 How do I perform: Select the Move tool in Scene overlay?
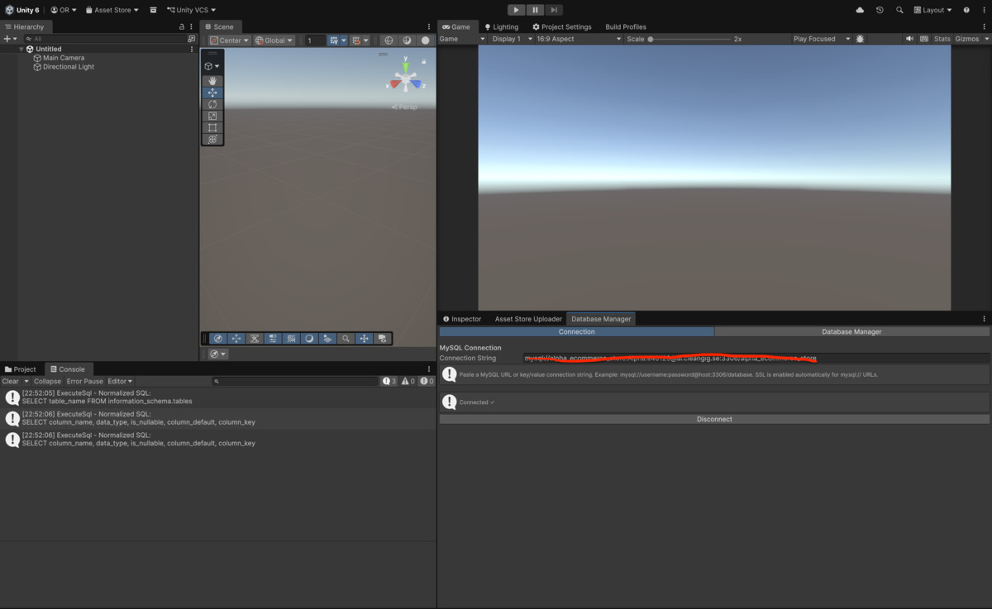pyautogui.click(x=212, y=93)
